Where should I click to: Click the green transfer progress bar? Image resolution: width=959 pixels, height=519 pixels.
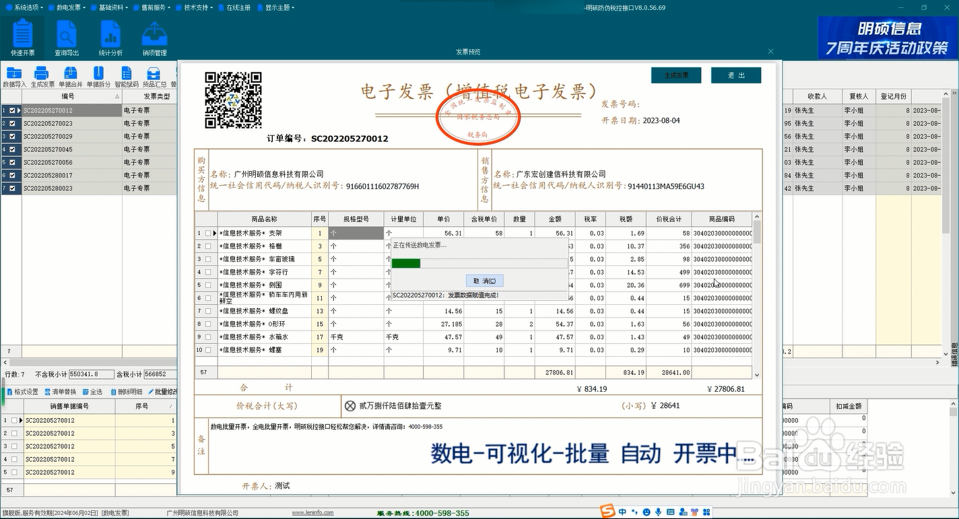(406, 263)
